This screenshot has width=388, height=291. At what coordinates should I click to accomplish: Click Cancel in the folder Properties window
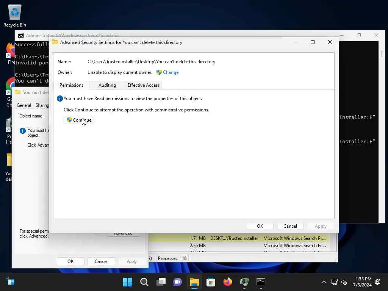(x=101, y=261)
